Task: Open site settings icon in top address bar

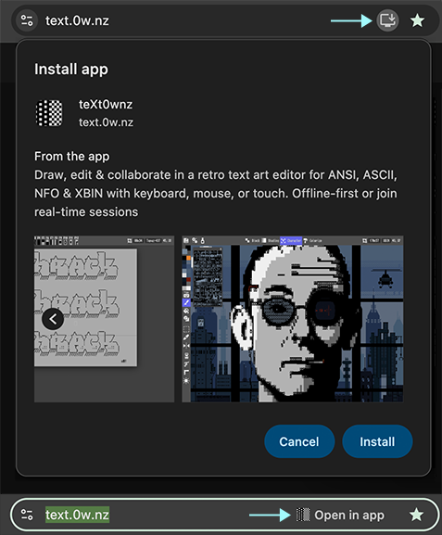Action: click(27, 20)
